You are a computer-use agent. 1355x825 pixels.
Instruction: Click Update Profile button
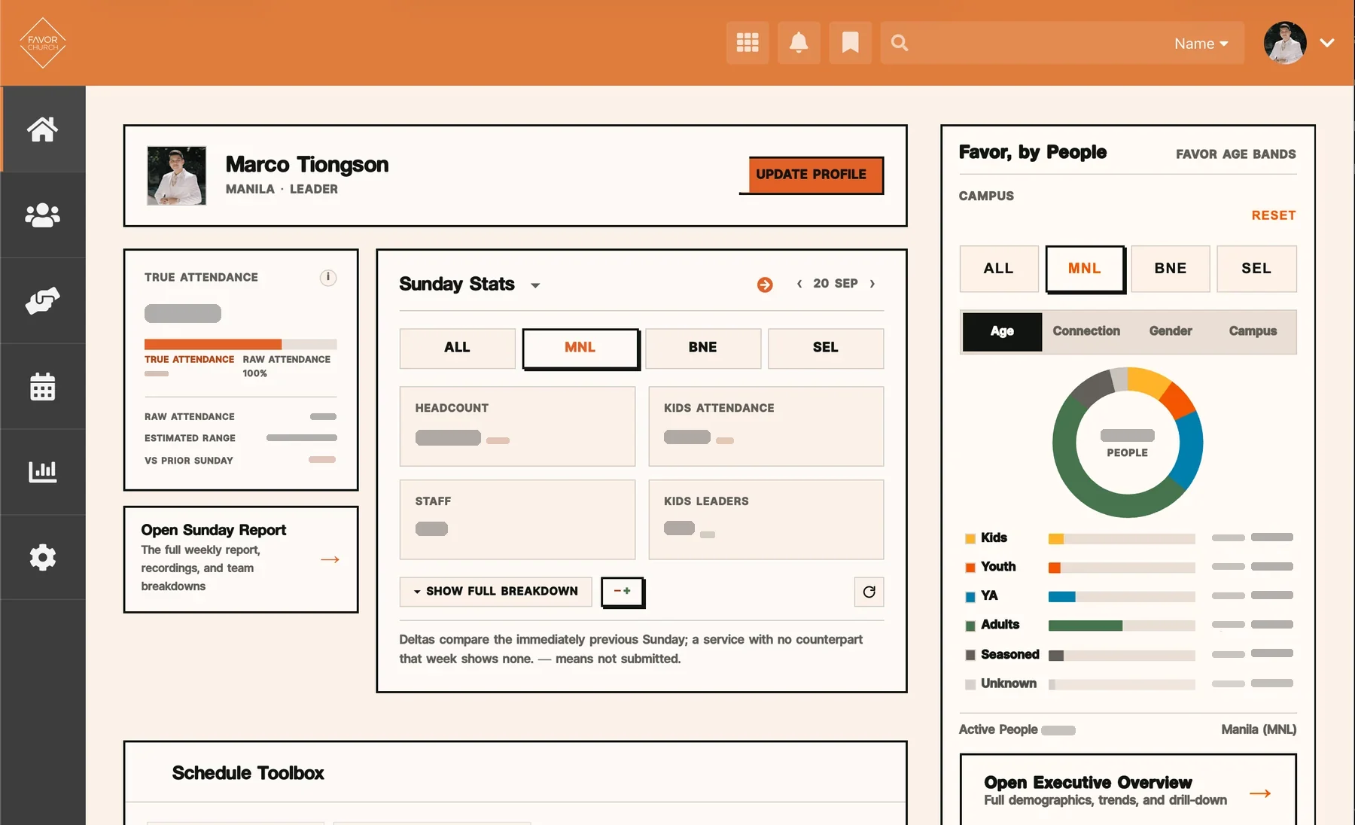tap(816, 175)
